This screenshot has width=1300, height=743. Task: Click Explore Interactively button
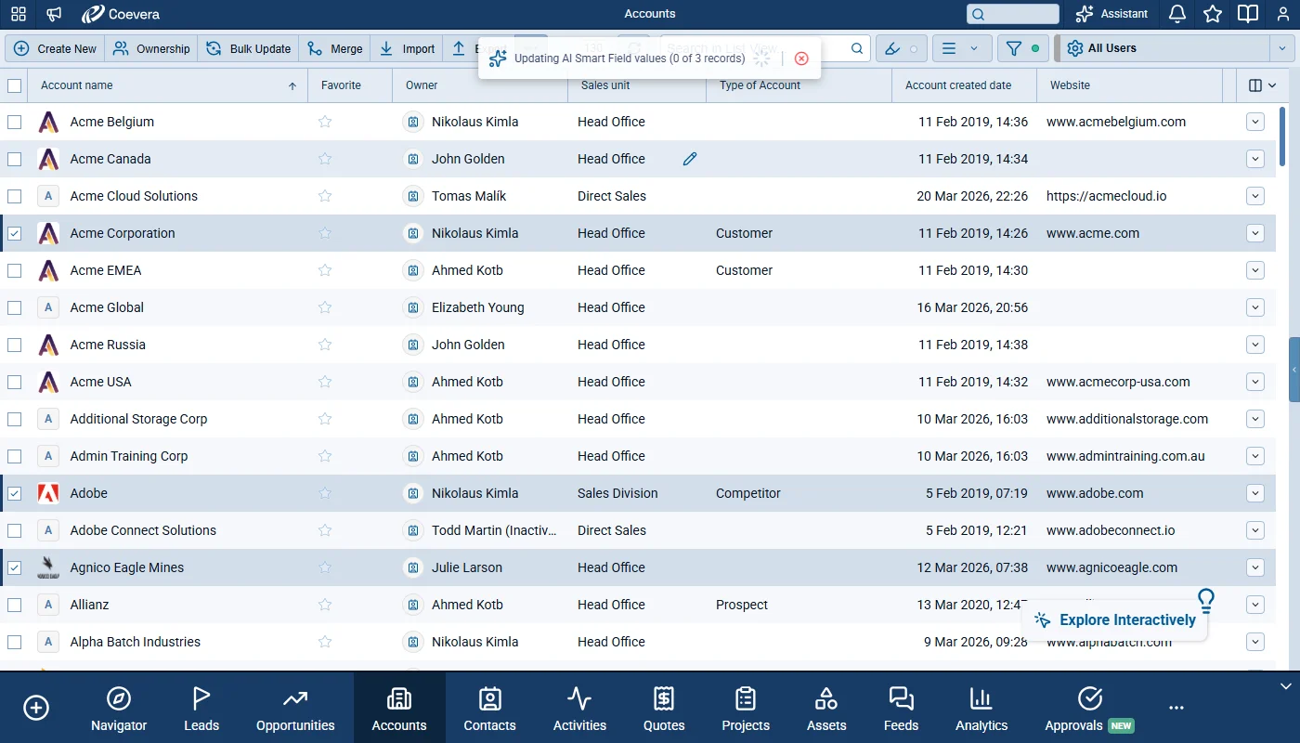coord(1115,620)
